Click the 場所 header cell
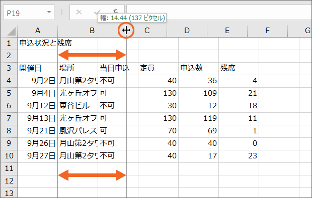This screenshot has width=312, height=198. point(77,68)
